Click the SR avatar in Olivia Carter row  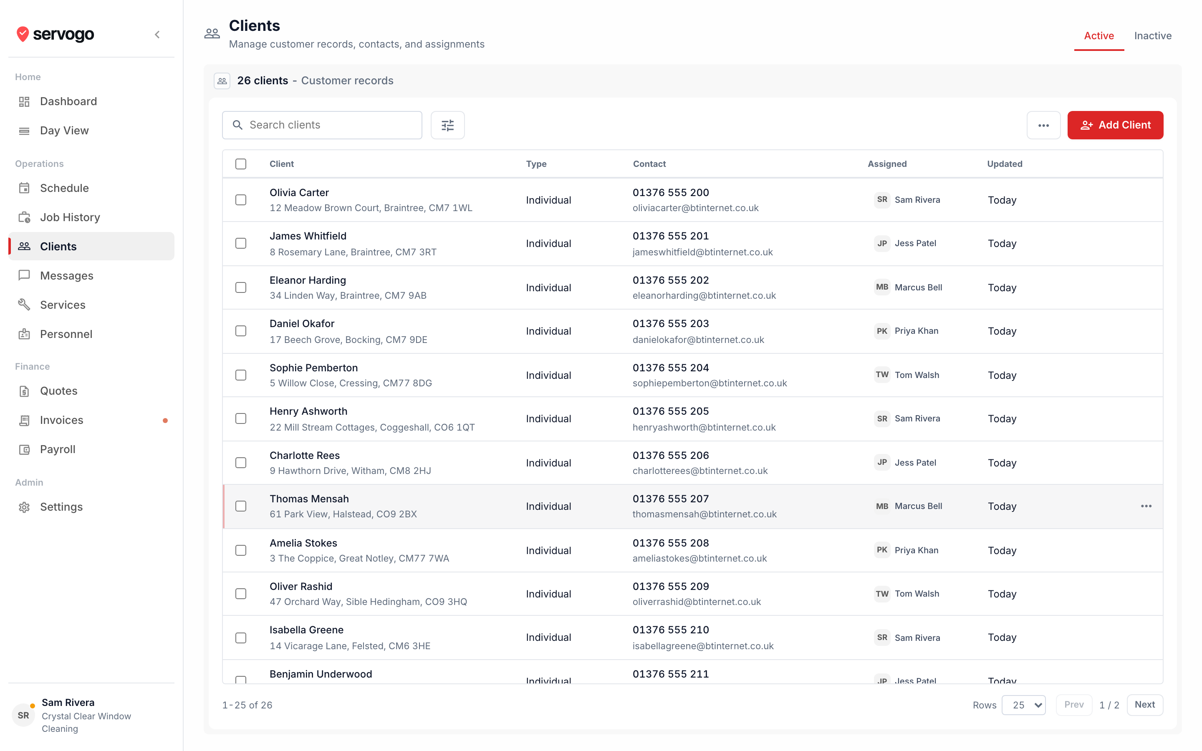tap(882, 200)
